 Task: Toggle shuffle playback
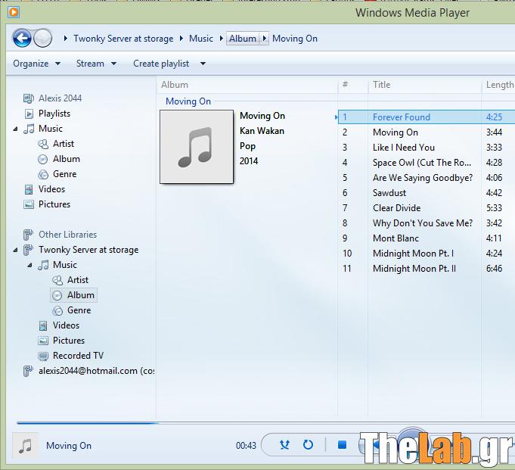point(284,445)
